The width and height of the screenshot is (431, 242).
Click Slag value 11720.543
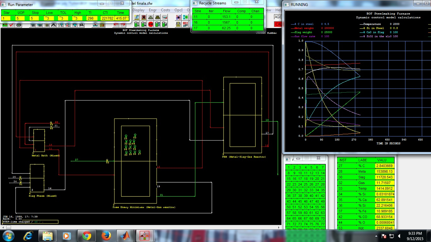pos(384,177)
